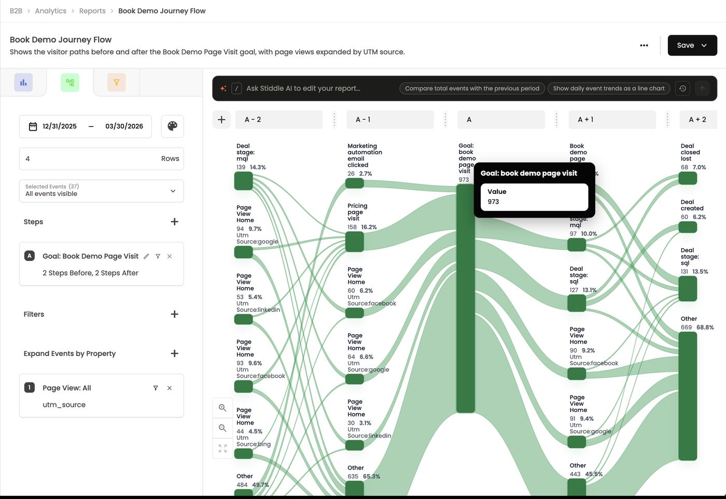Image resolution: width=726 pixels, height=499 pixels.
Task: Click the more options ellipsis button
Action: (x=644, y=46)
